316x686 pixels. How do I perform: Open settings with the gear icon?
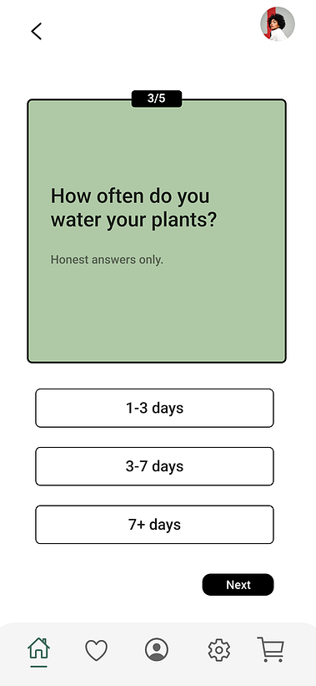point(218,650)
